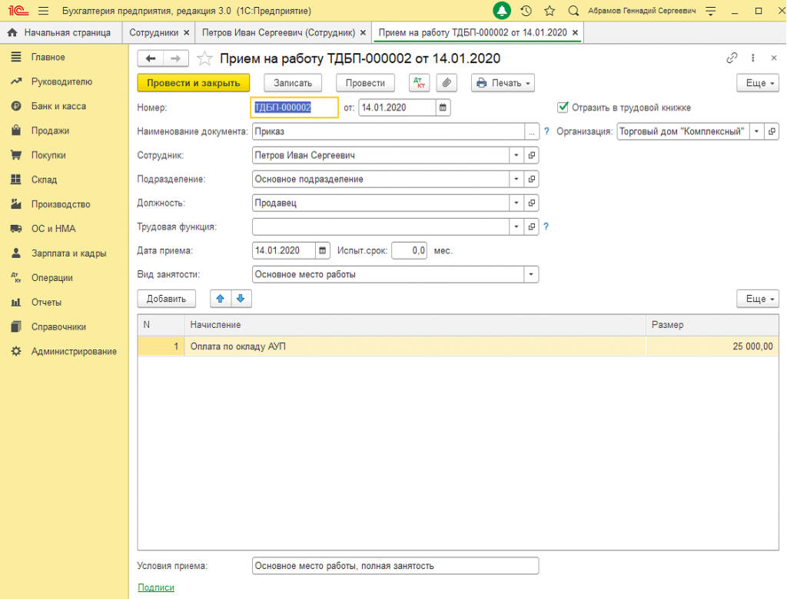Screen dimensions: 787x599
Task: Click the notifications bell icon
Action: pyautogui.click(x=501, y=11)
